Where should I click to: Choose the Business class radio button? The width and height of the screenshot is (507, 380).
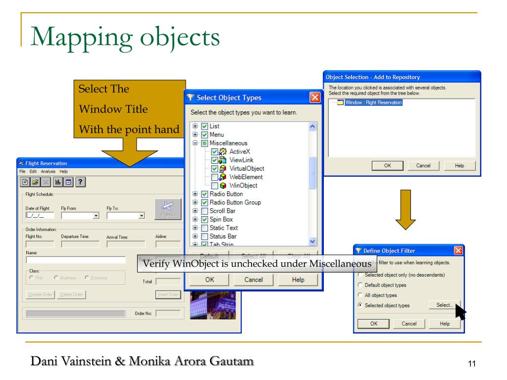pyautogui.click(x=56, y=278)
